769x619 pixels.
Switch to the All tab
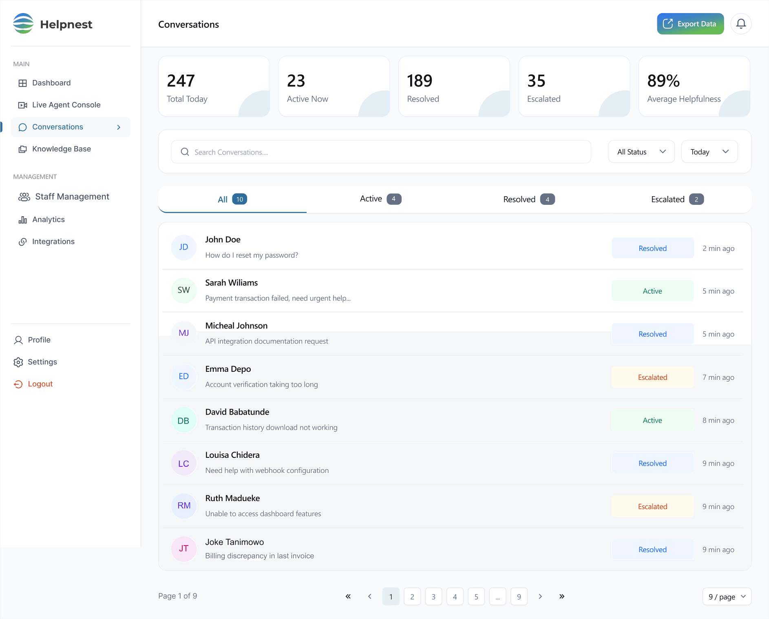(232, 200)
